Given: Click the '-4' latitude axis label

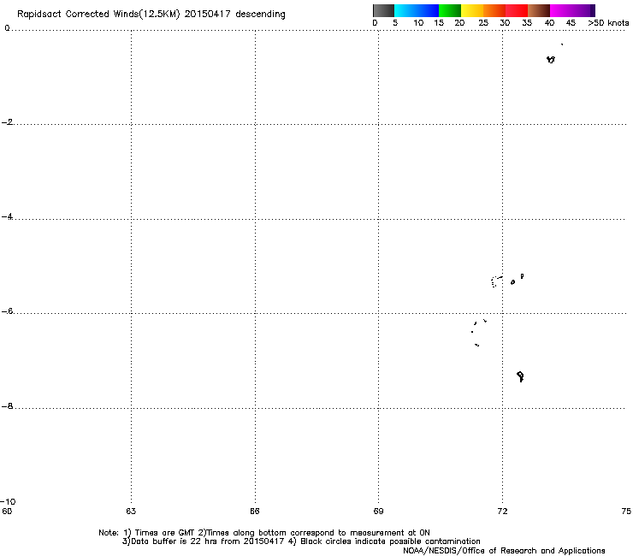Looking at the screenshot, I should click(x=7, y=216).
